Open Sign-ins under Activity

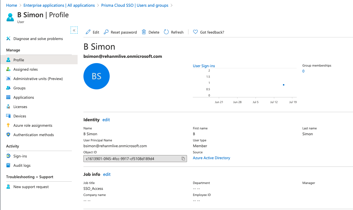[x=20, y=156]
